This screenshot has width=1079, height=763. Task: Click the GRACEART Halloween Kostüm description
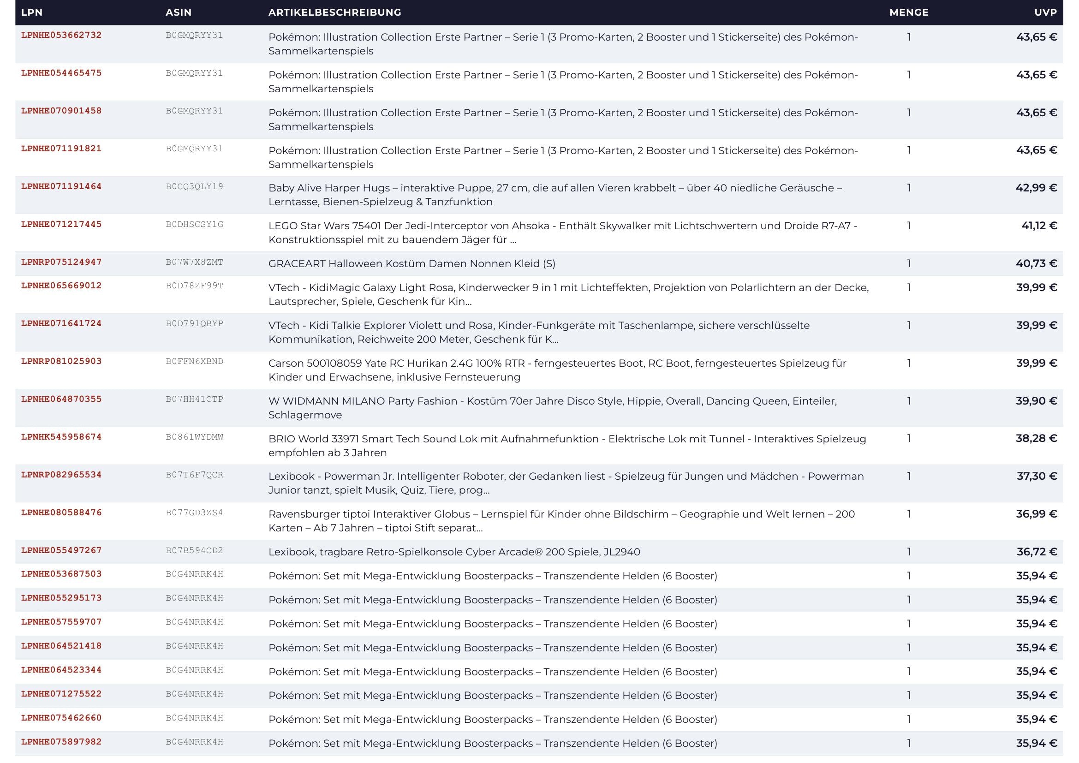411,263
